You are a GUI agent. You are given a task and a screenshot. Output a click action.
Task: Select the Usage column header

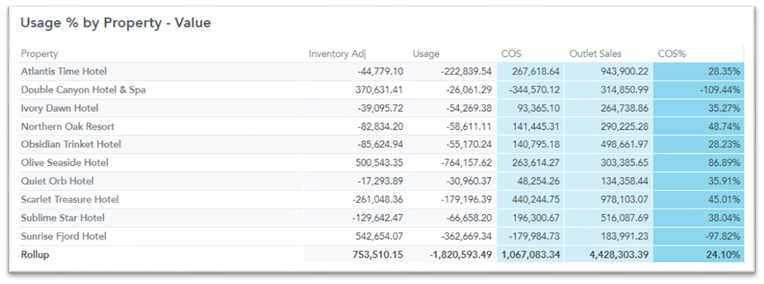point(426,54)
